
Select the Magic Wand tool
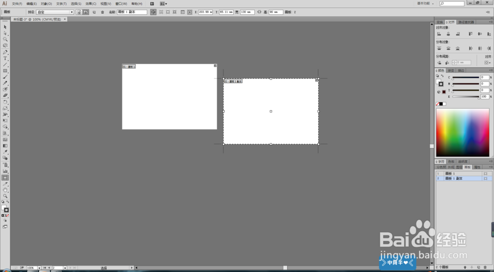5,39
